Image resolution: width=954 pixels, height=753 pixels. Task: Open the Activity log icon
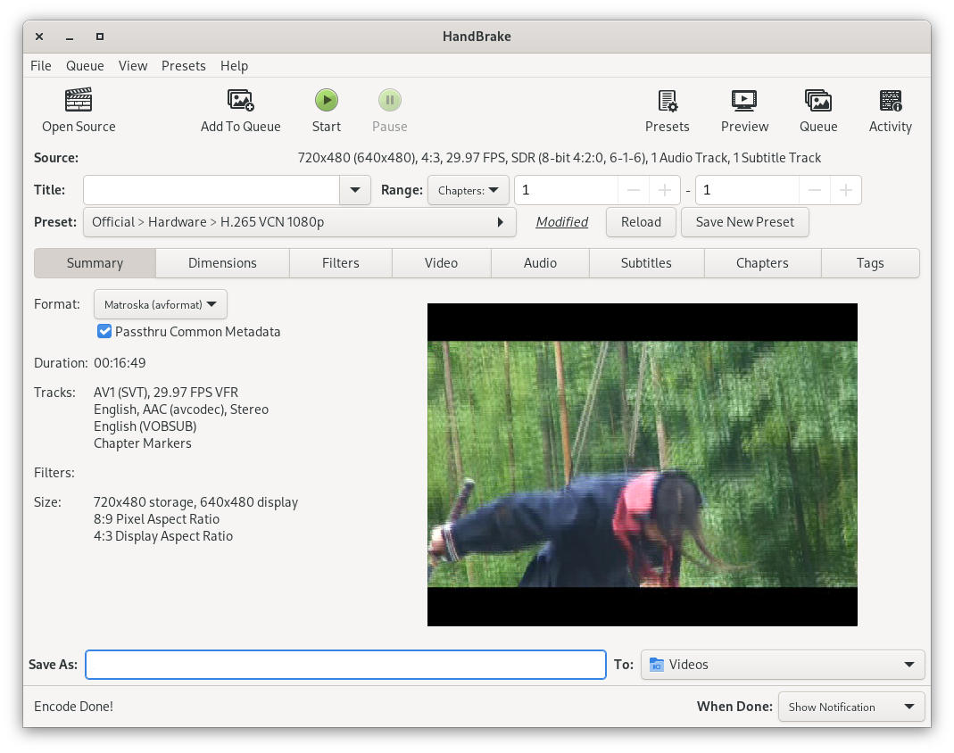[x=890, y=100]
